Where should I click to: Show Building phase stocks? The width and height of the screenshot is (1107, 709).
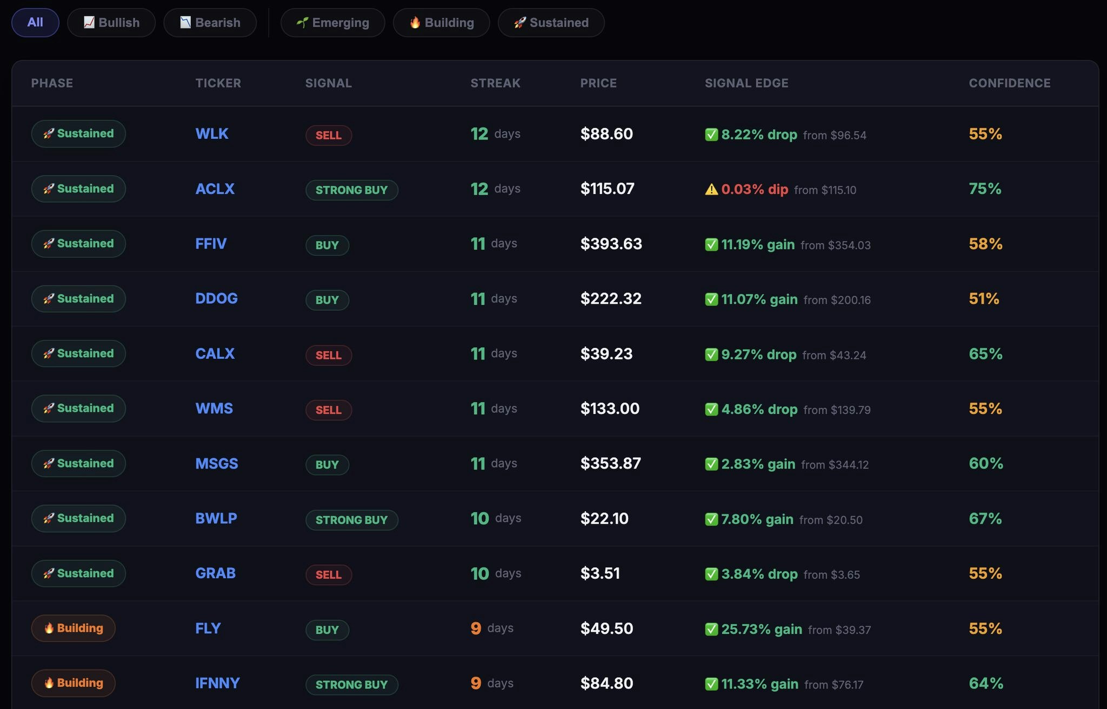pyautogui.click(x=441, y=23)
